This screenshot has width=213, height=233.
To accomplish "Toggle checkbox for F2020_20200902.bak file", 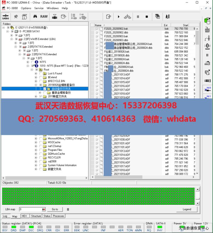I will pos(97,29).
